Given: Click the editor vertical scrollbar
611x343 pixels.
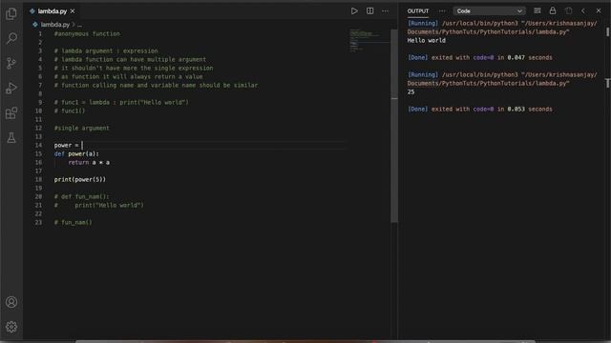Looking at the screenshot, I should click(x=394, y=126).
